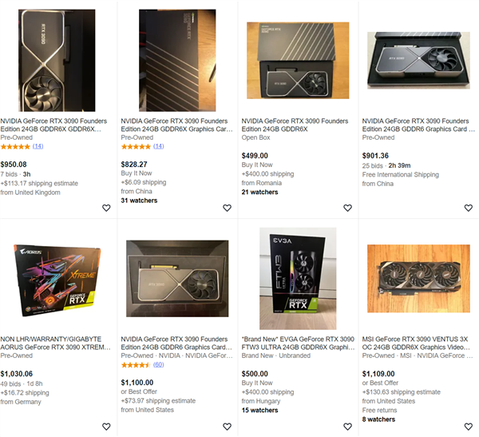Open the EVGA GeForce RTX 3090 FTW3 title
Viewport: 479px width, 437px height.
(297, 342)
